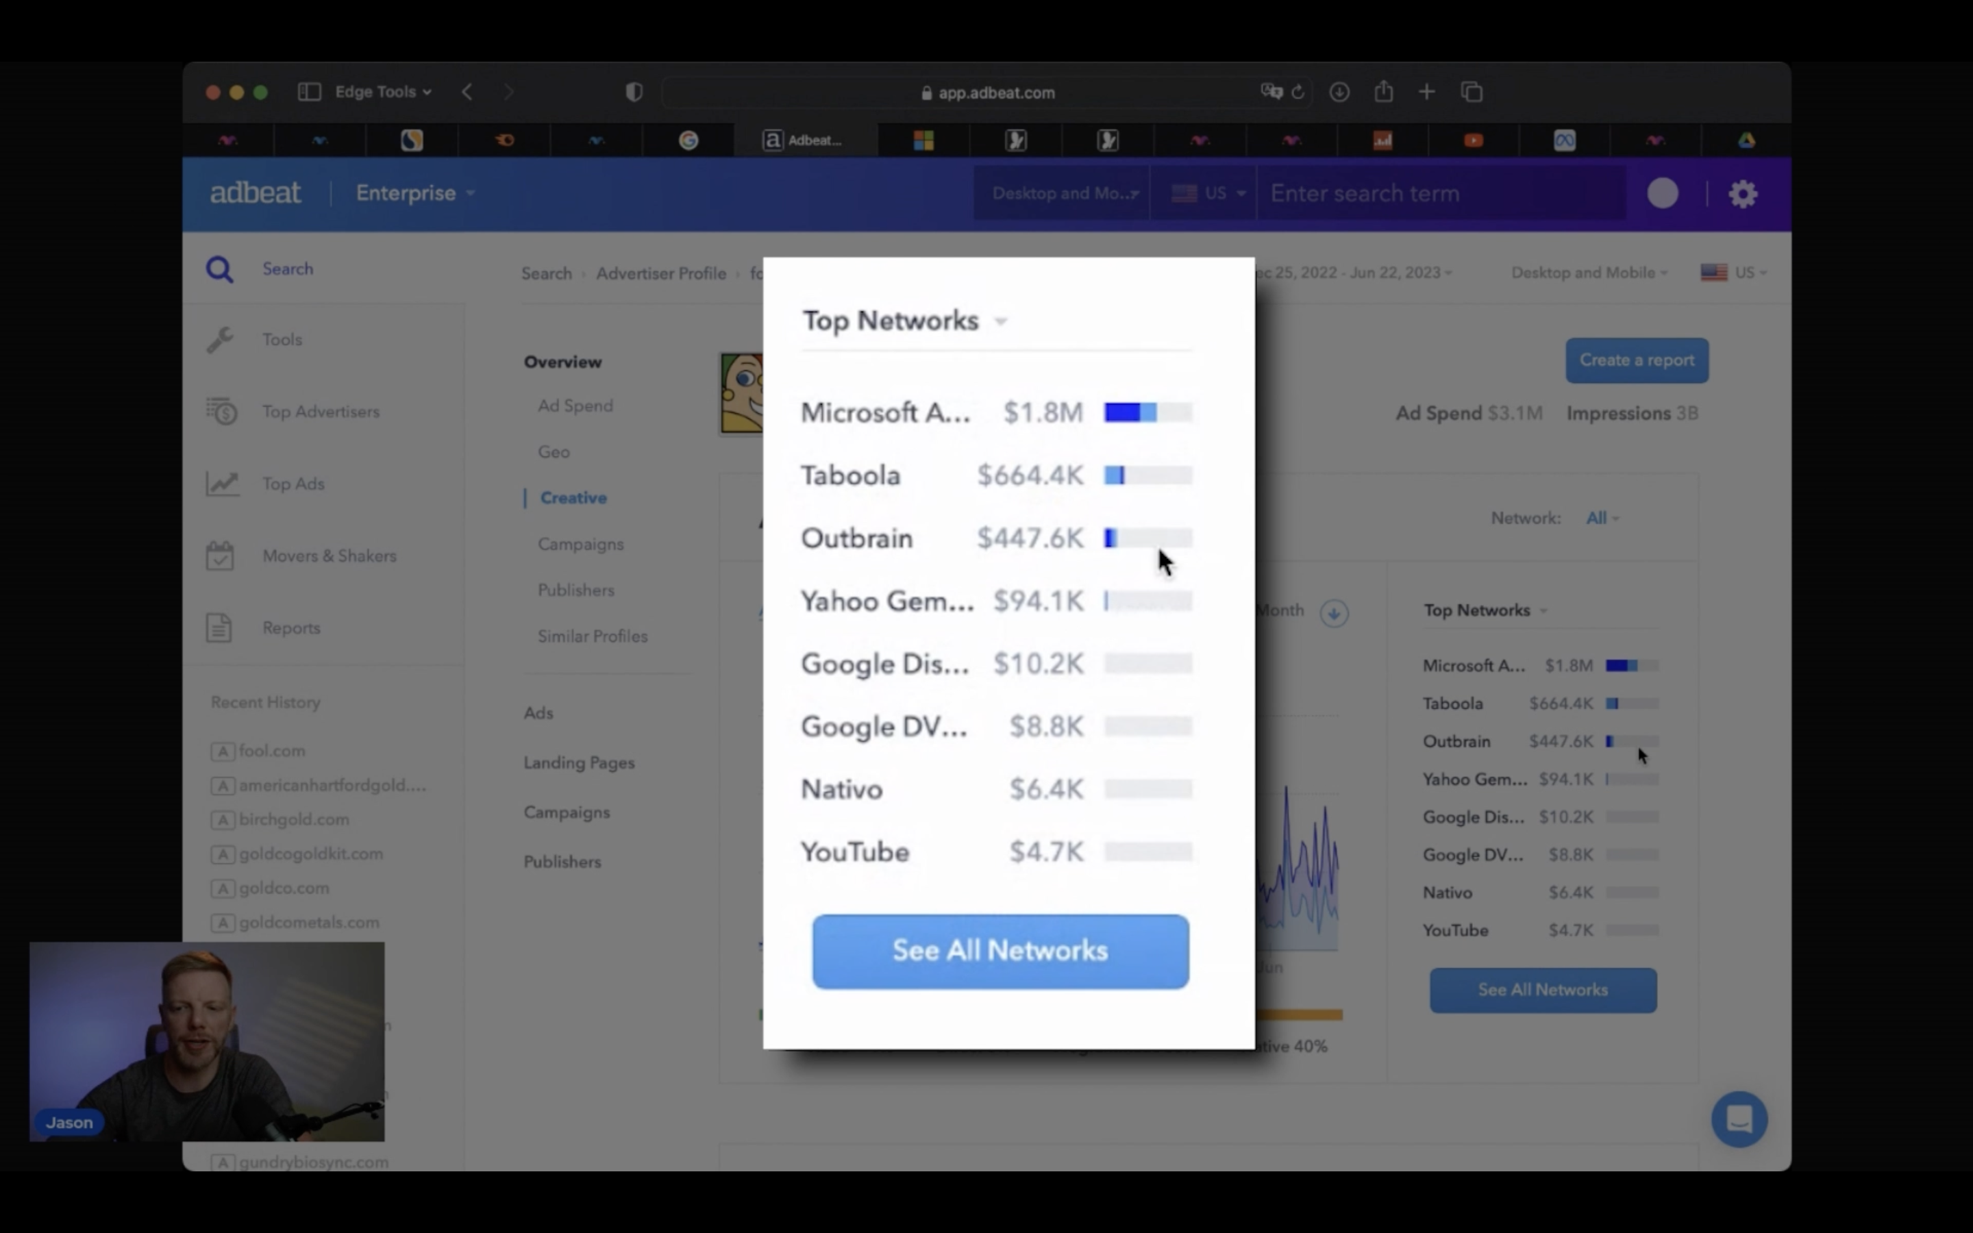Image resolution: width=1973 pixels, height=1233 pixels.
Task: Open the US country selector in header
Action: (1208, 193)
